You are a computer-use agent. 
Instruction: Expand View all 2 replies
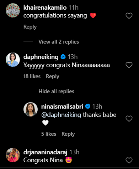[x=59, y=42]
